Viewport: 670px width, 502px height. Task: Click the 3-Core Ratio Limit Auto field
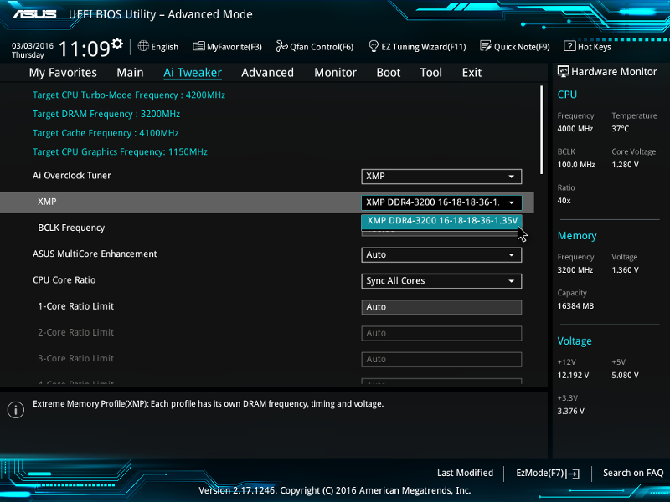(441, 359)
